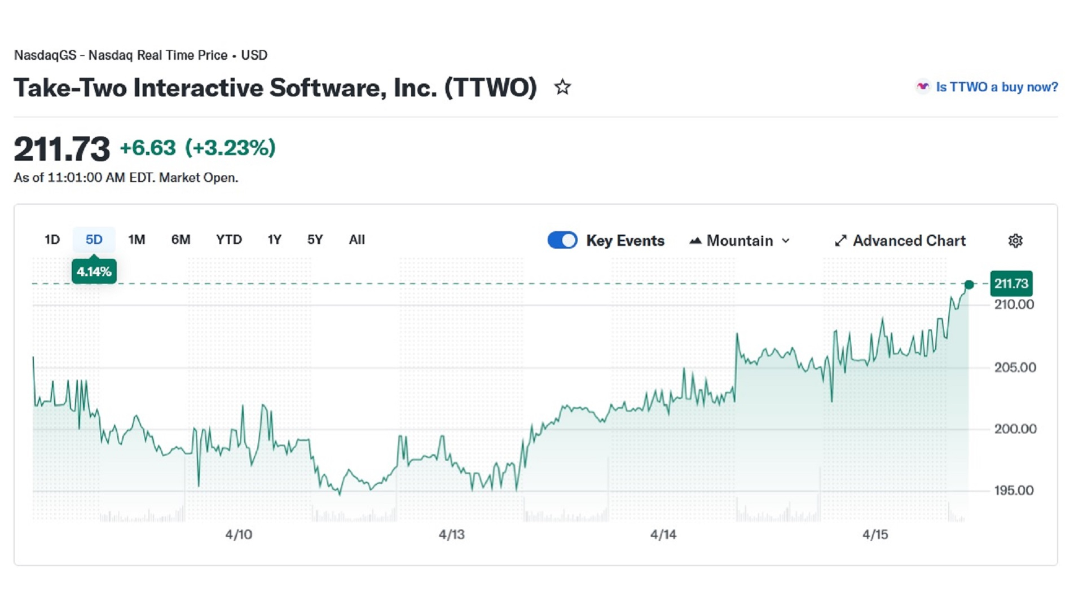Select the 1M time range tab

(x=137, y=240)
